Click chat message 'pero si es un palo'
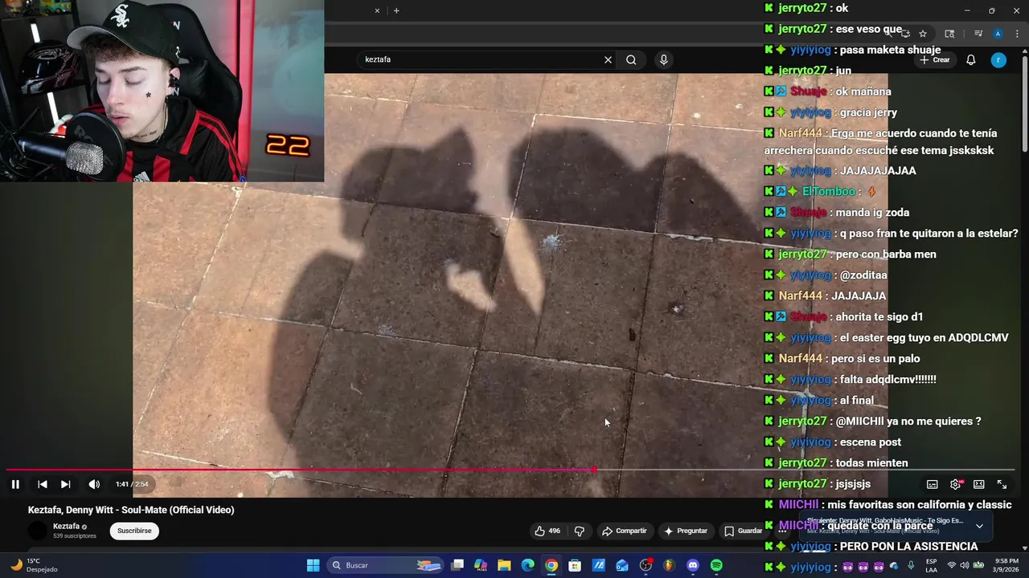The height and width of the screenshot is (578, 1029). click(x=875, y=358)
